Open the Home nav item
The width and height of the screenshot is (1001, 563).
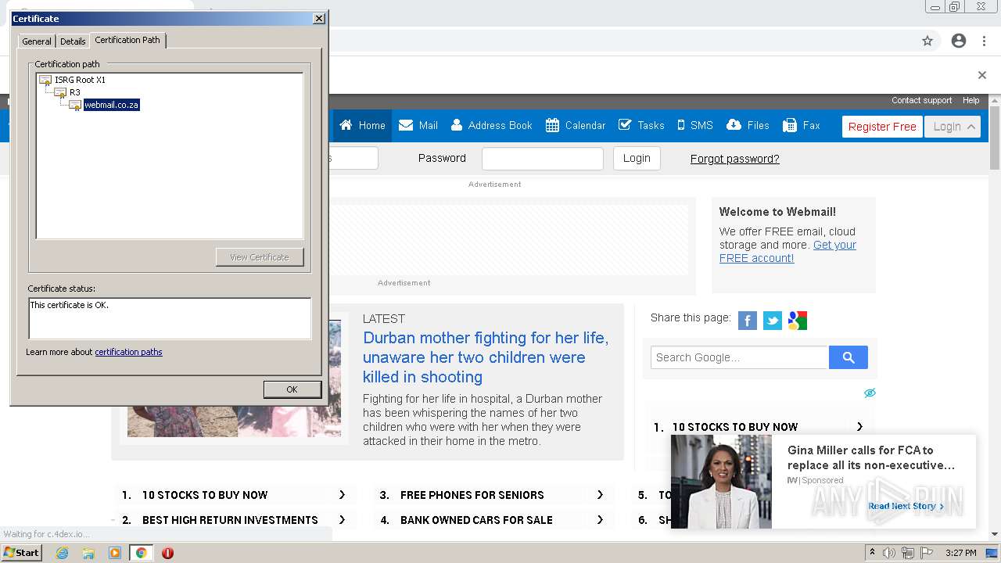pyautogui.click(x=362, y=125)
